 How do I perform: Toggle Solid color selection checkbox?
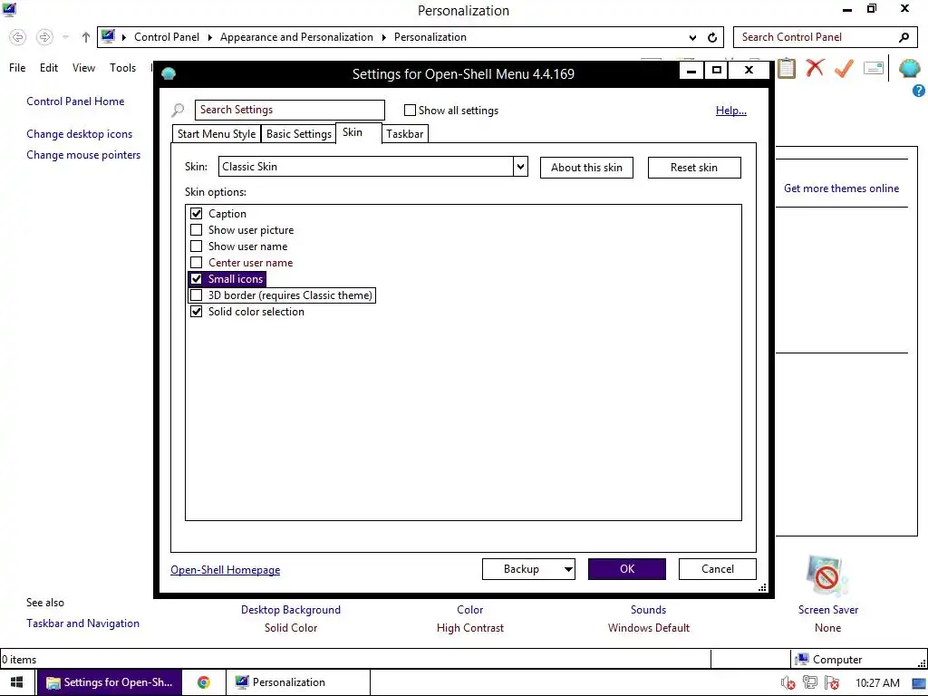click(x=197, y=312)
